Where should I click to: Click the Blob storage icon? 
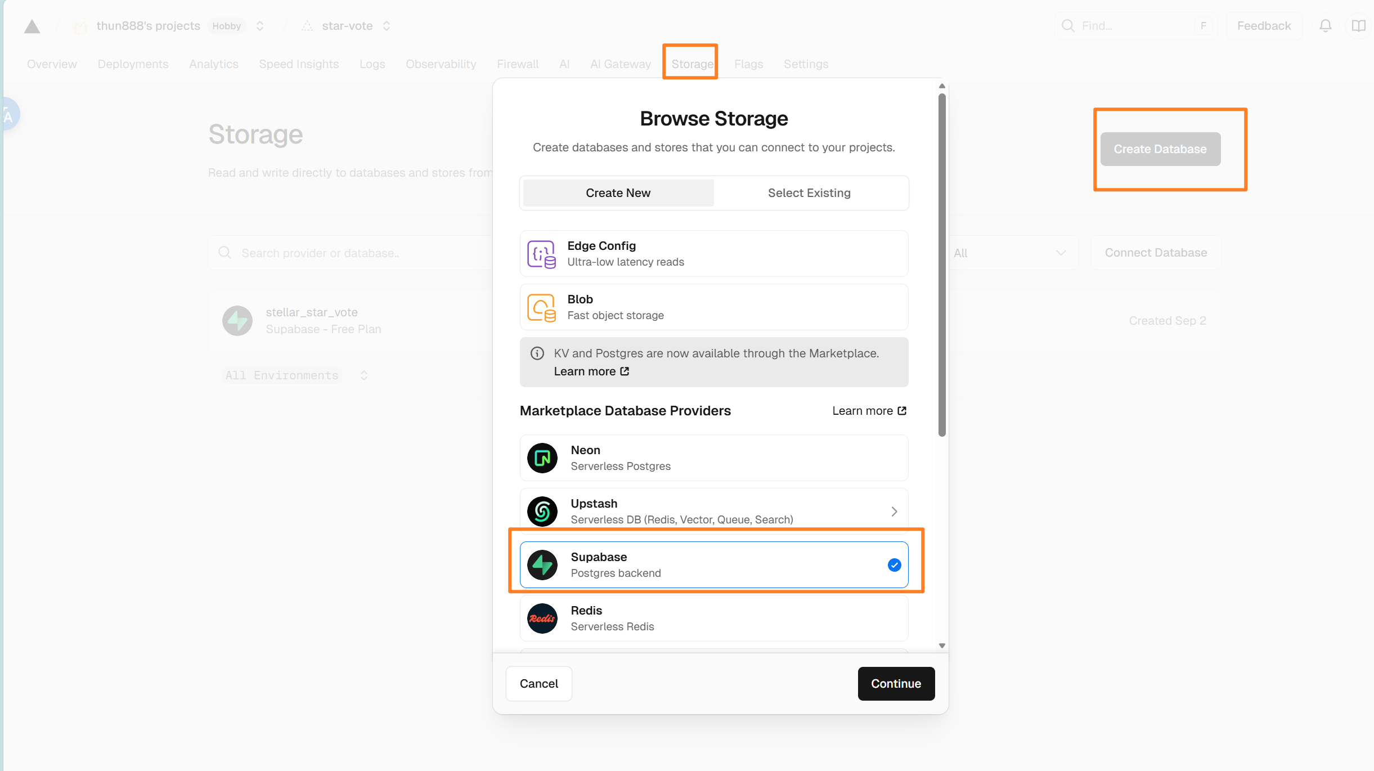(541, 307)
